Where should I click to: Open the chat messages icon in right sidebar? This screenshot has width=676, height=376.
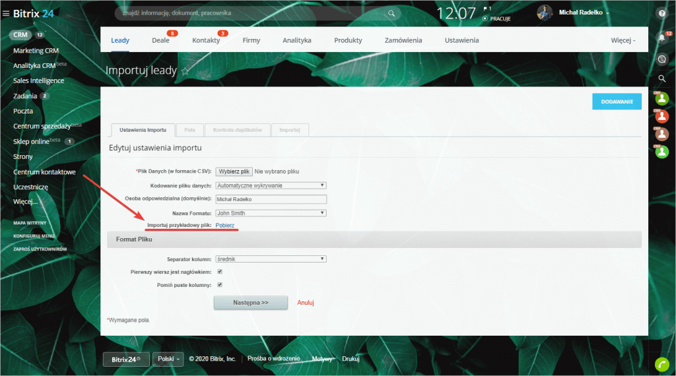coord(661,59)
